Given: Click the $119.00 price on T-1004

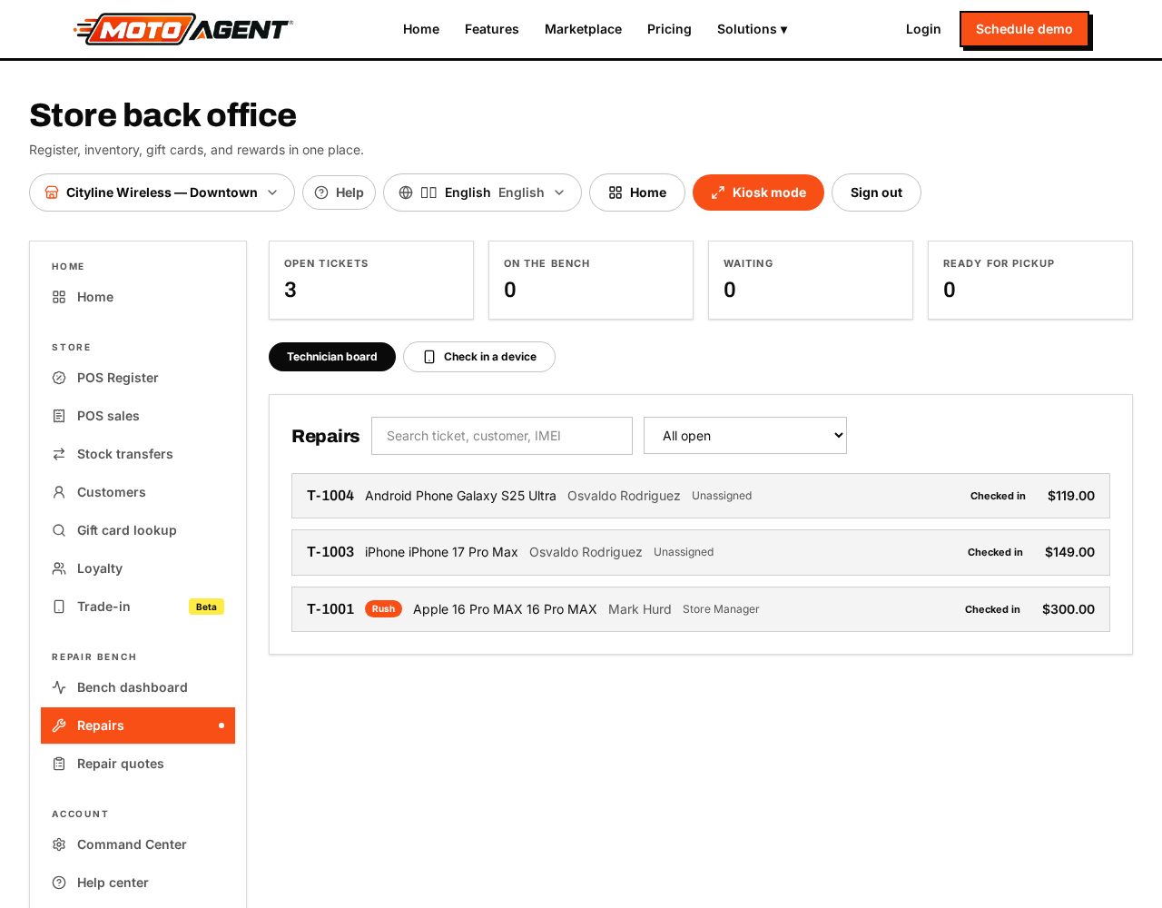Looking at the screenshot, I should point(1071,496).
